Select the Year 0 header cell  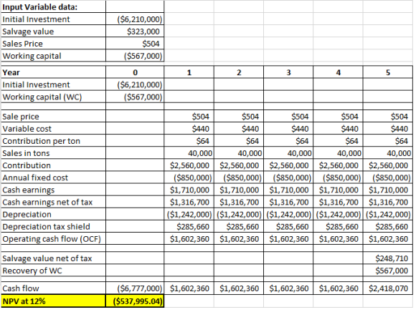pyautogui.click(x=135, y=72)
